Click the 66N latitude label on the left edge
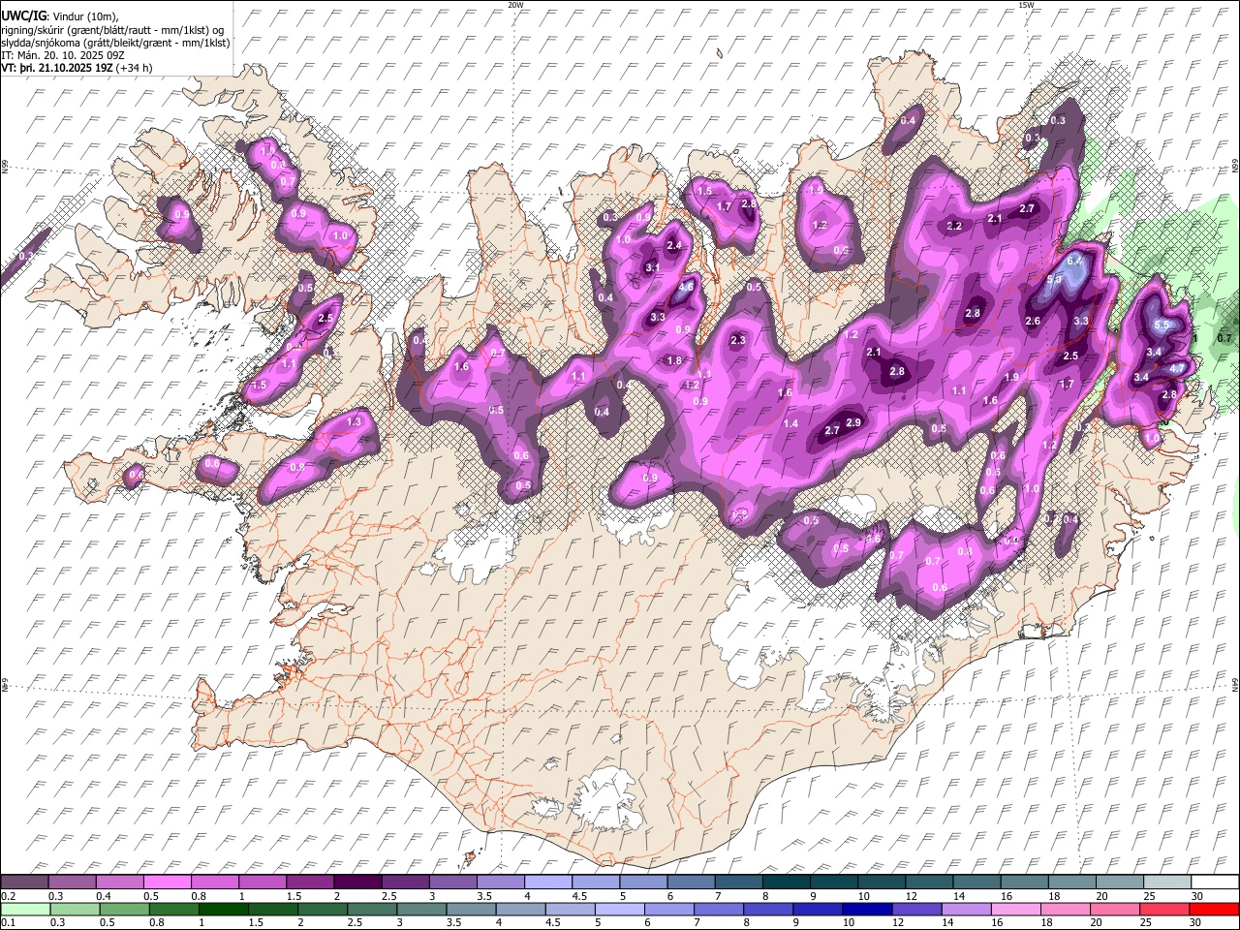1240x930 pixels. pyautogui.click(x=5, y=168)
